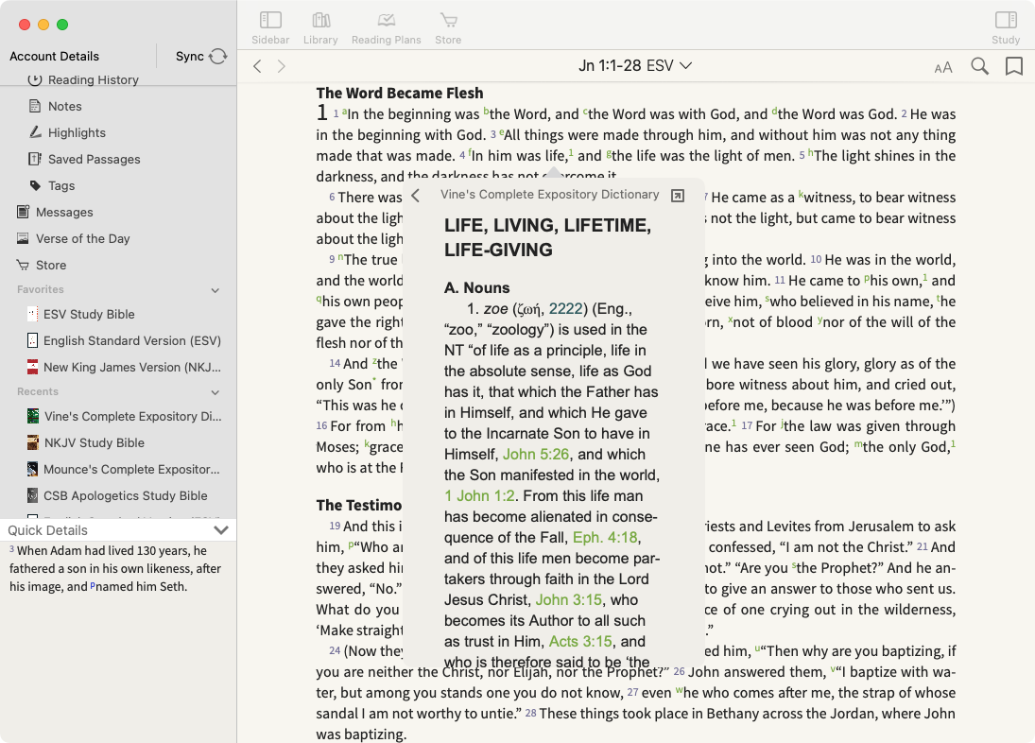Image resolution: width=1035 pixels, height=743 pixels.
Task: Click verse number 21 in the passage
Action: pyautogui.click(x=923, y=546)
